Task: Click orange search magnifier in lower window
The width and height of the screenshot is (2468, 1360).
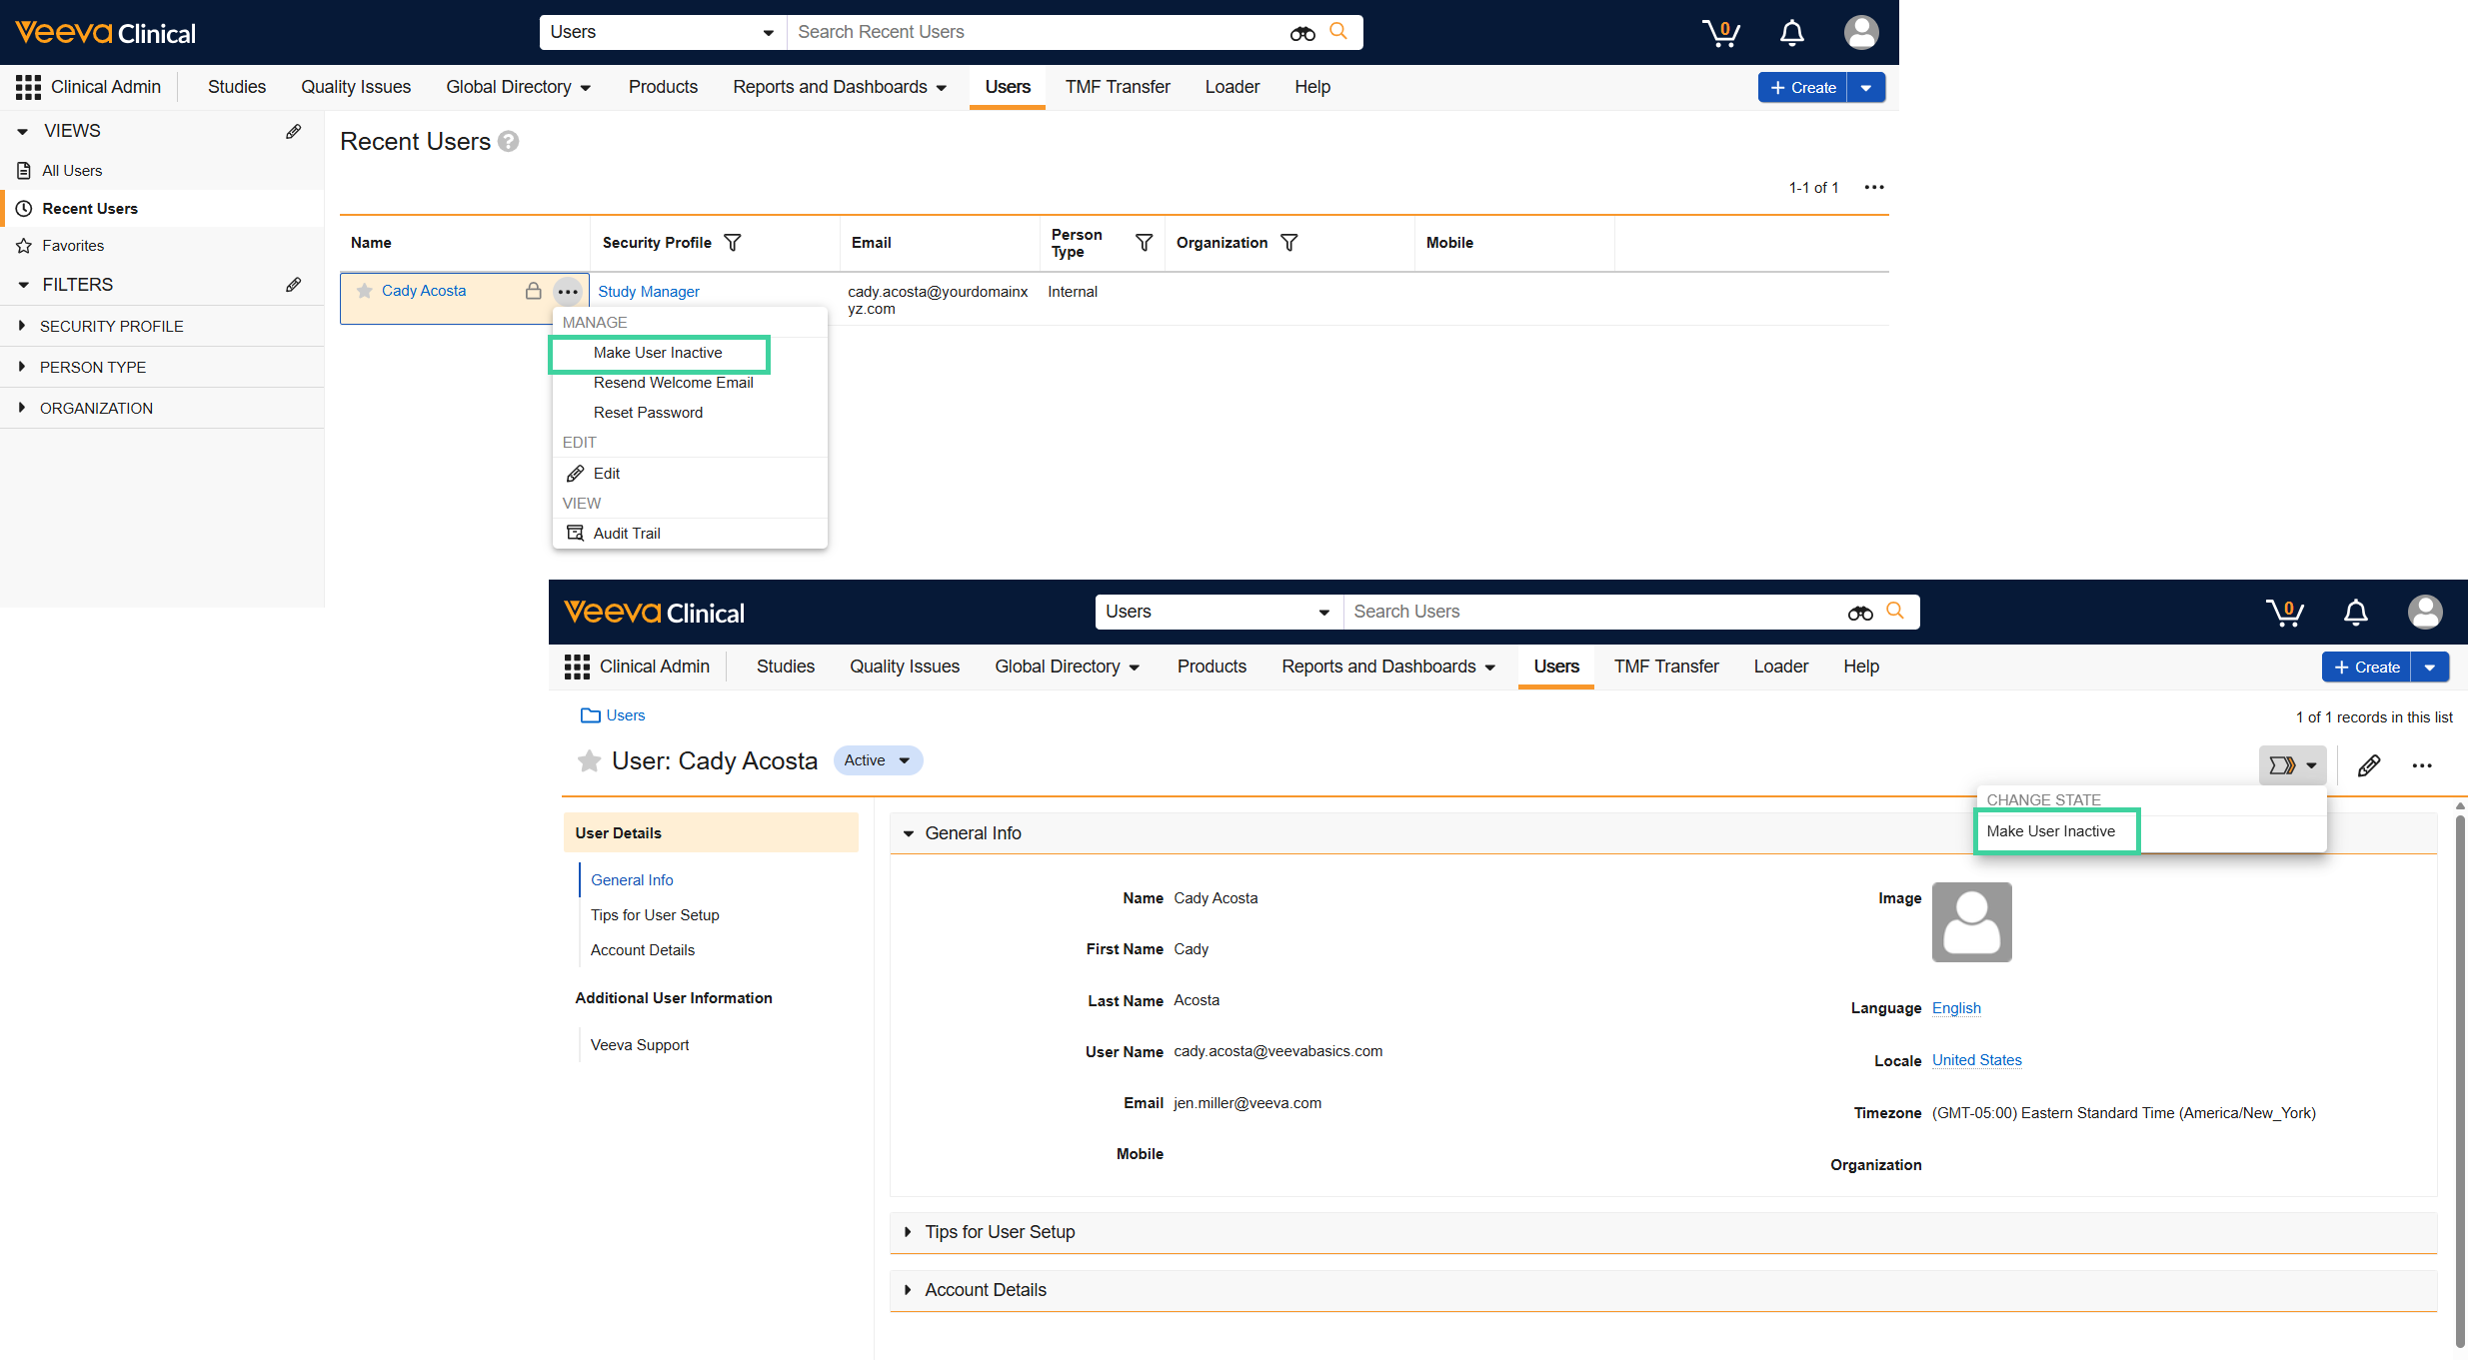Action: coord(1895,612)
